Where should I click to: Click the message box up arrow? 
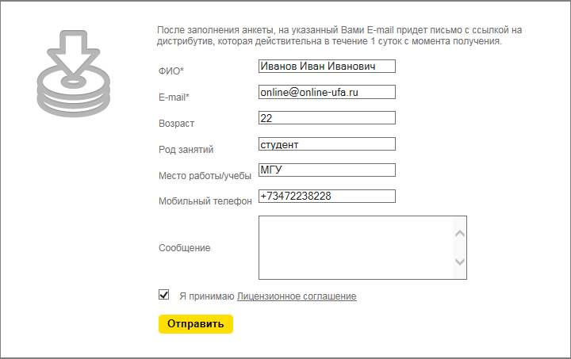pos(460,233)
